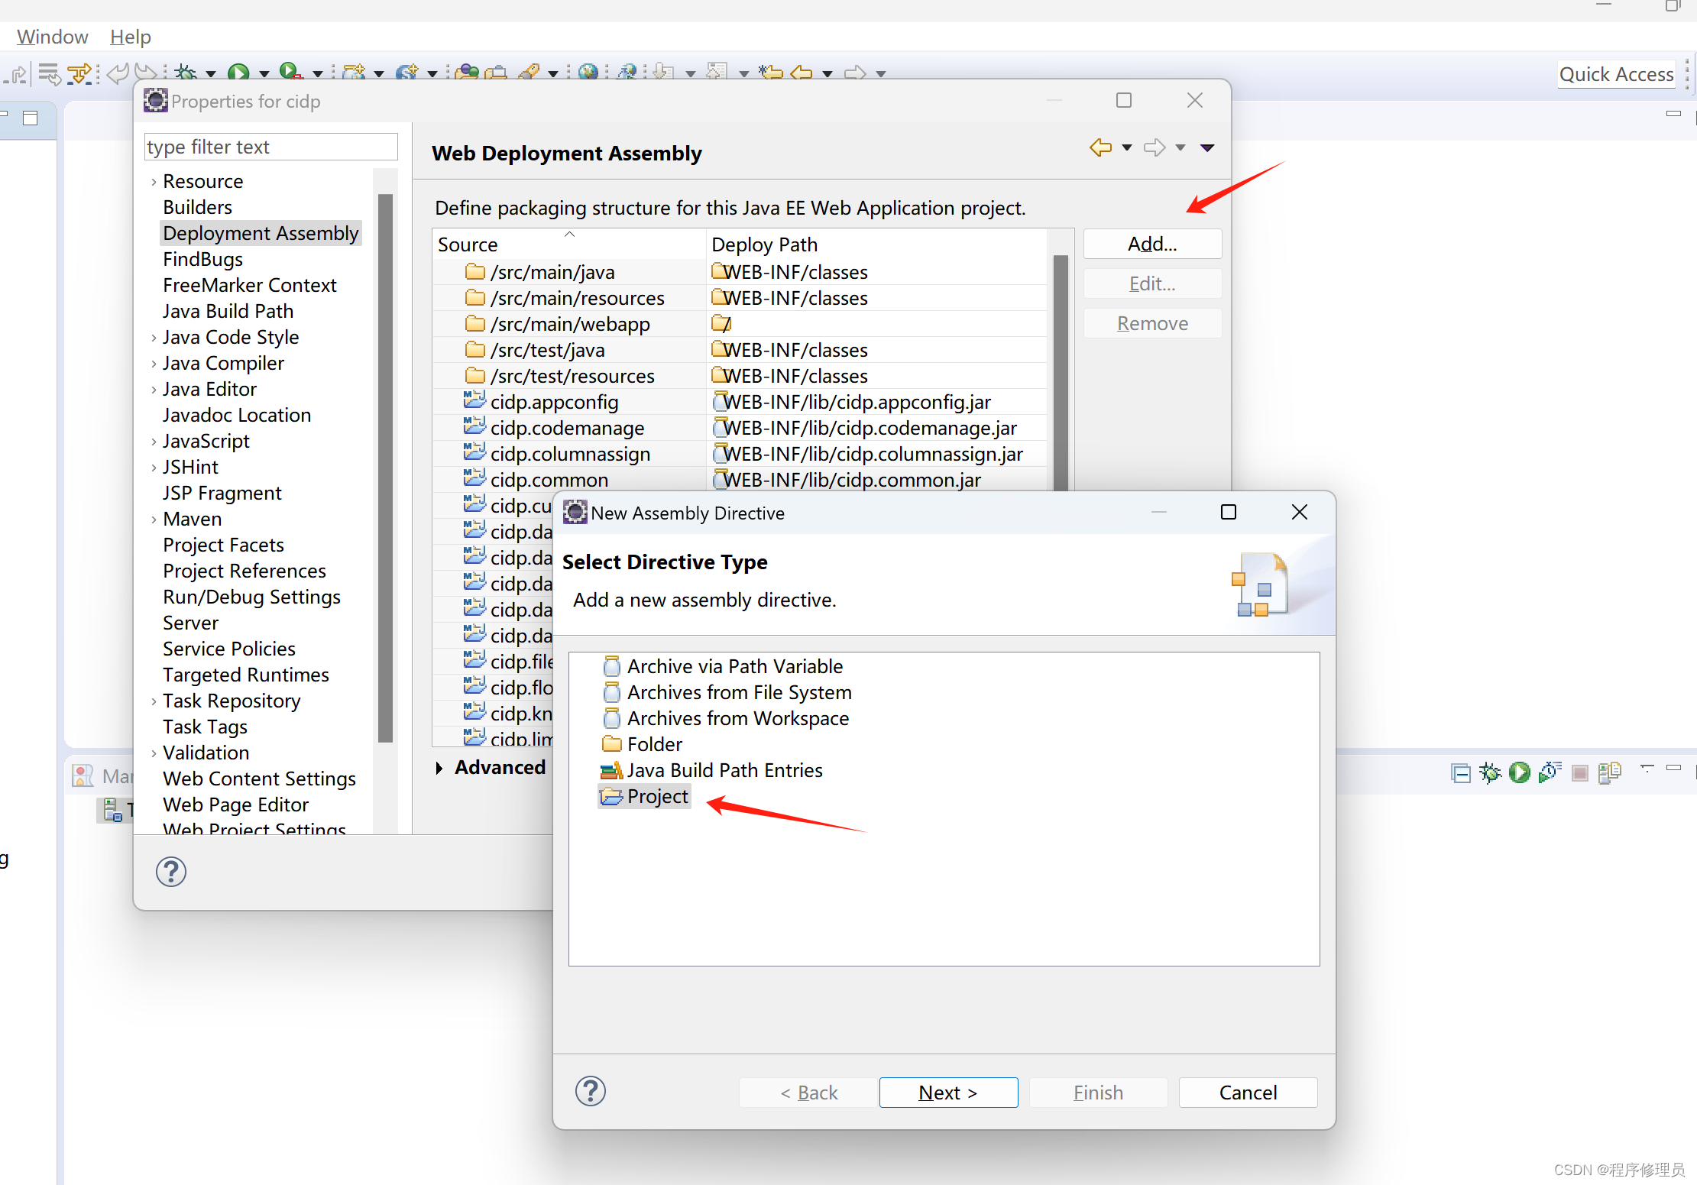The height and width of the screenshot is (1185, 1697).
Task: Click Servers view collapse all icon
Action: (x=1460, y=773)
